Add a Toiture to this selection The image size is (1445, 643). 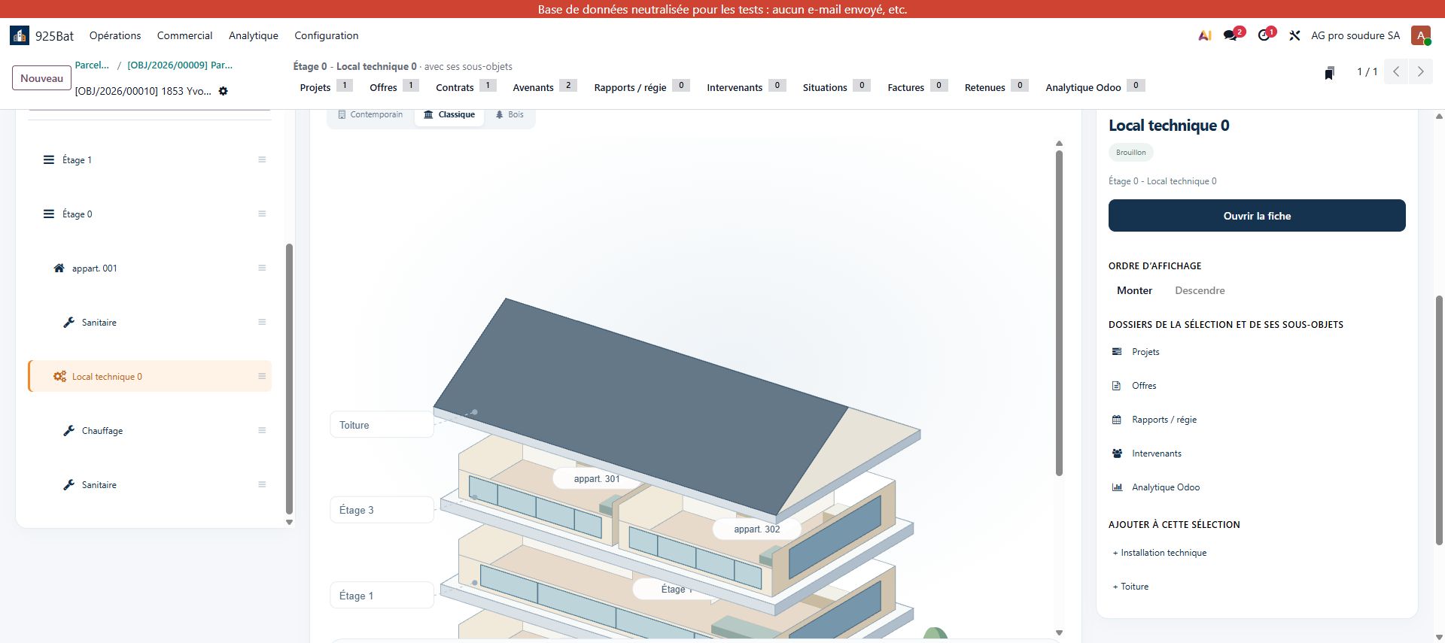tap(1130, 587)
